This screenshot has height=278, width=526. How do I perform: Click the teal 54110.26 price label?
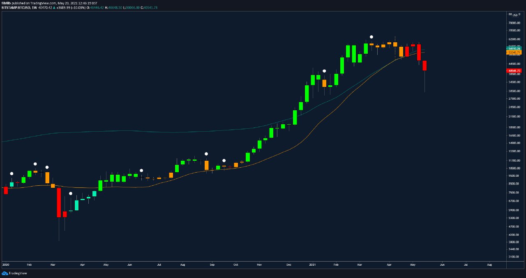coord(514,48)
